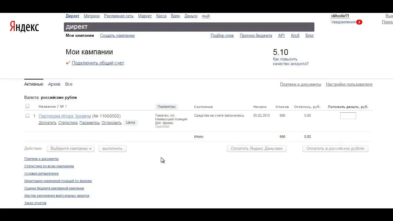Focus the Положить деньги amount input
Viewport: 393px width, 221px height.
pyautogui.click(x=348, y=116)
